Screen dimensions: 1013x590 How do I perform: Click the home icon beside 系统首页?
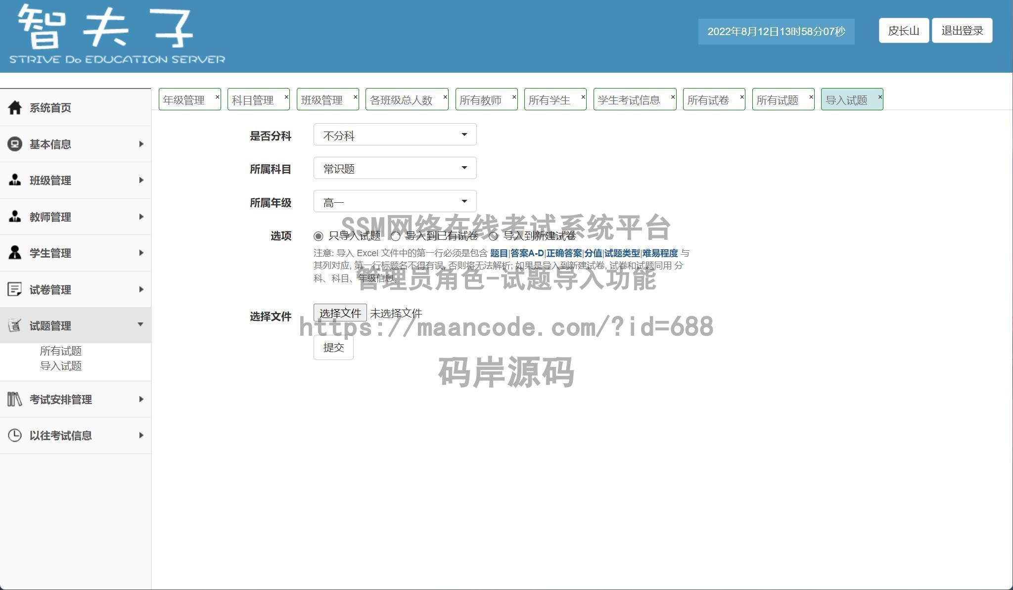pos(15,107)
